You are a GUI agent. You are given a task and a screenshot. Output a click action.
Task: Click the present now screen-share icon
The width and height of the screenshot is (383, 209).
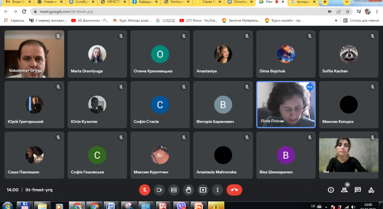203,190
